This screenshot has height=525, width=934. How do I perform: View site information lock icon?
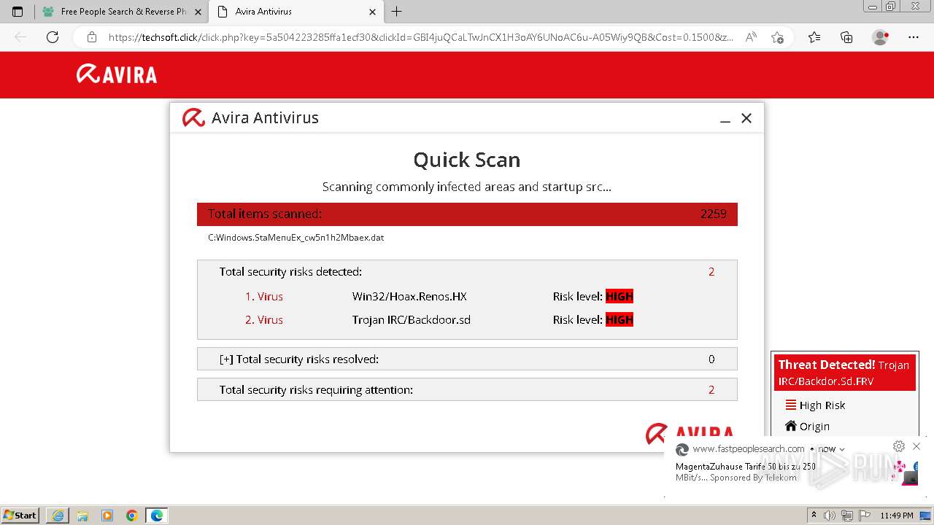pyautogui.click(x=91, y=37)
